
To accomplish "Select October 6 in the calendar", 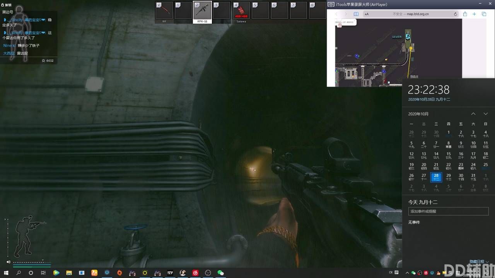I will [x=424, y=145].
